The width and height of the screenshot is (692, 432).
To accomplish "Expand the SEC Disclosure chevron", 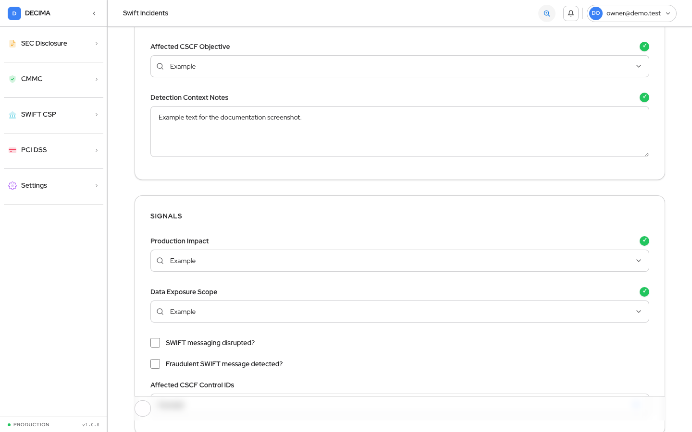I will 97,44.
